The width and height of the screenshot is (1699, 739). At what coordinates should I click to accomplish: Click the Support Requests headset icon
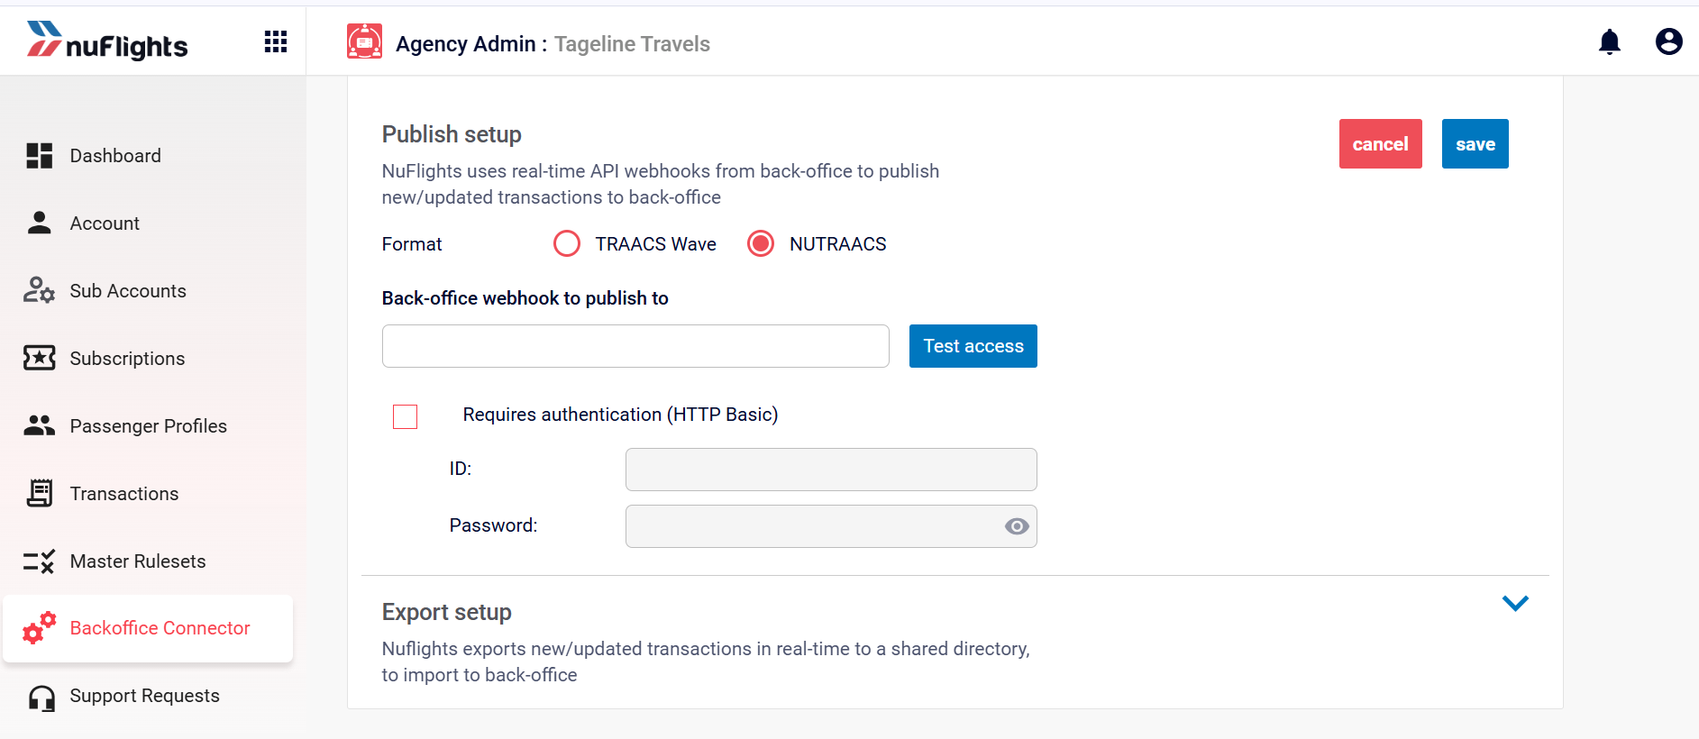coord(41,698)
